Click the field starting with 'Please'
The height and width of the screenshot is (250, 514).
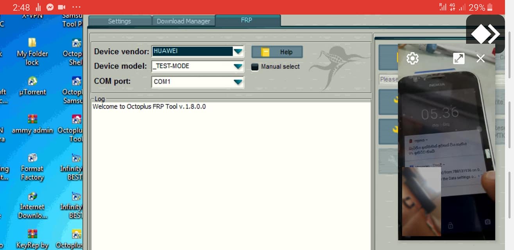click(x=389, y=79)
